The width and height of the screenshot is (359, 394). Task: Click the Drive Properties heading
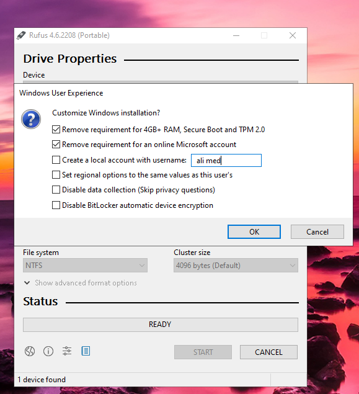tap(70, 59)
